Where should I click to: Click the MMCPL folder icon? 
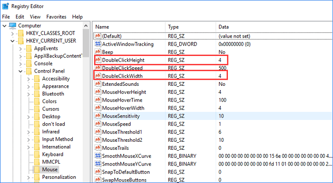coord(37,162)
